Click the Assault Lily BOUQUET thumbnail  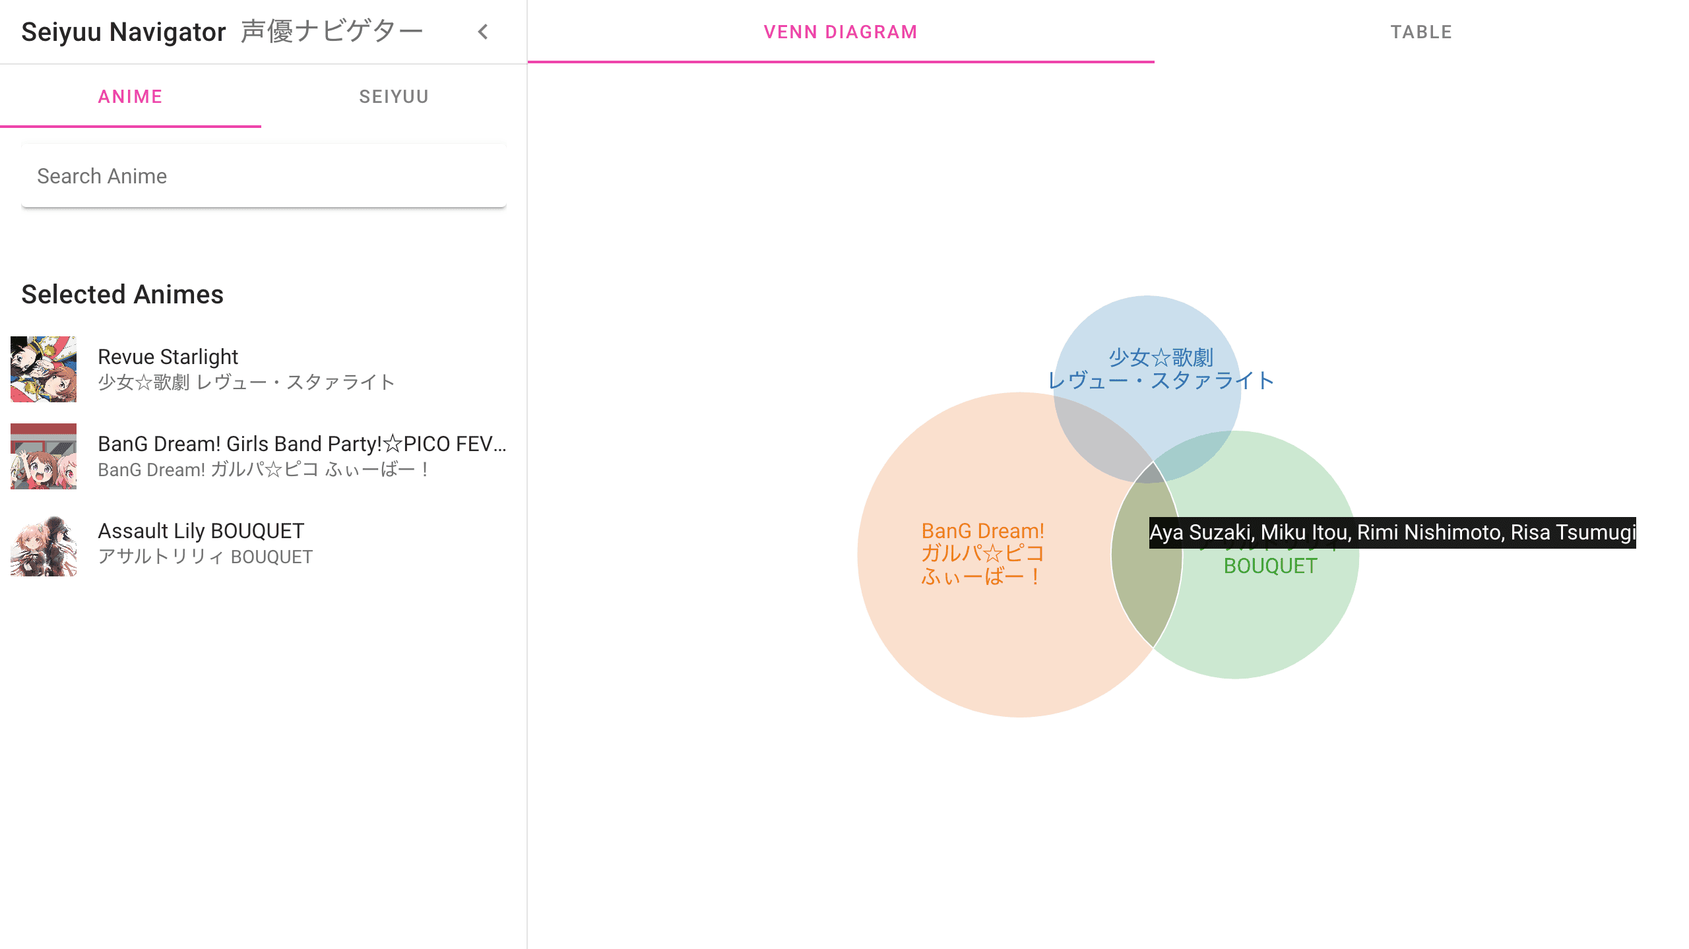[x=44, y=543]
